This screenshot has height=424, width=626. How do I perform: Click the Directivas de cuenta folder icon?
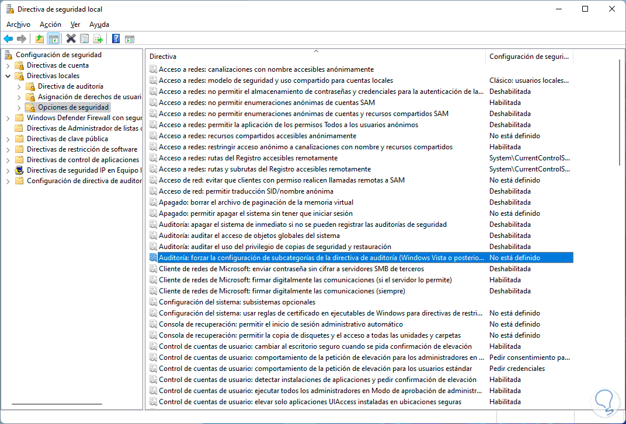(19, 65)
